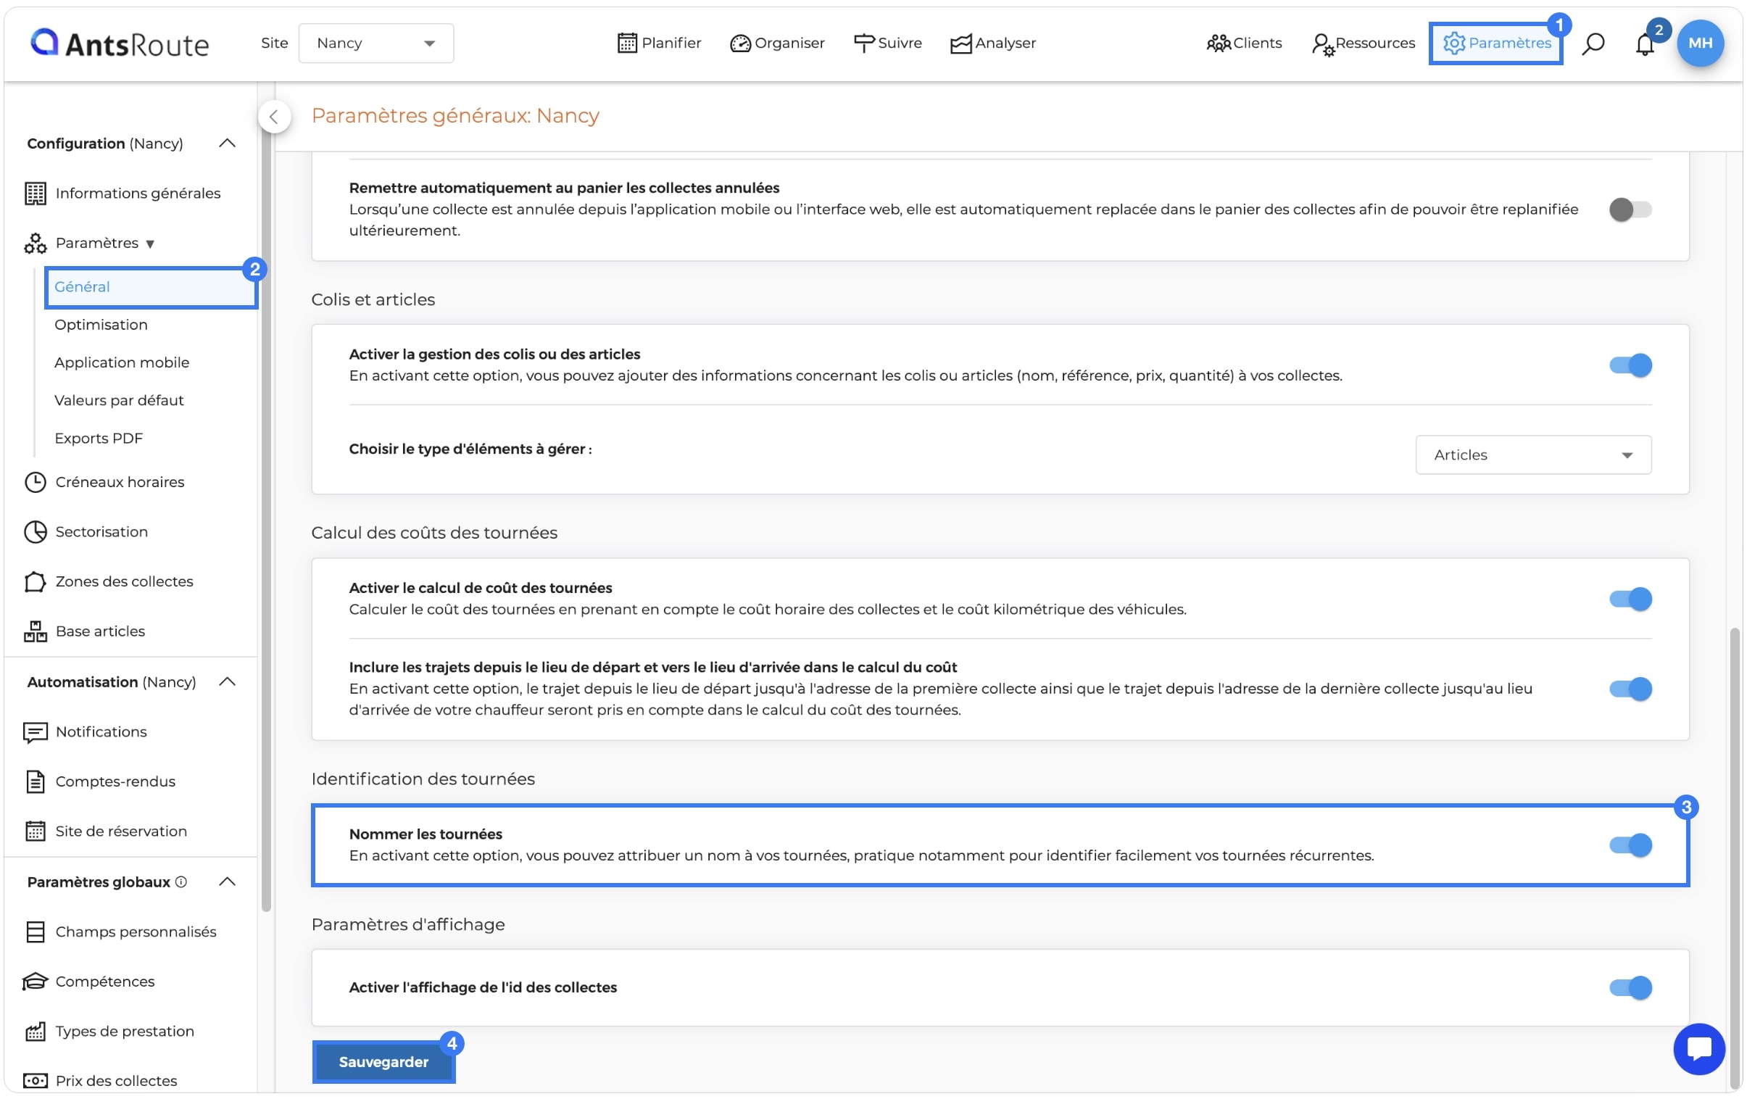
Task: Click the Base articles boxes icon
Action: [x=35, y=631]
